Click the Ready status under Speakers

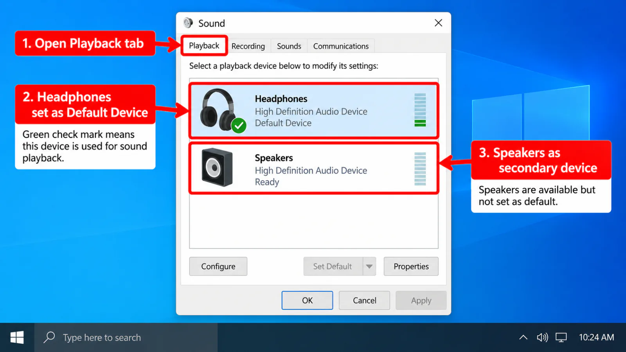coord(267,182)
